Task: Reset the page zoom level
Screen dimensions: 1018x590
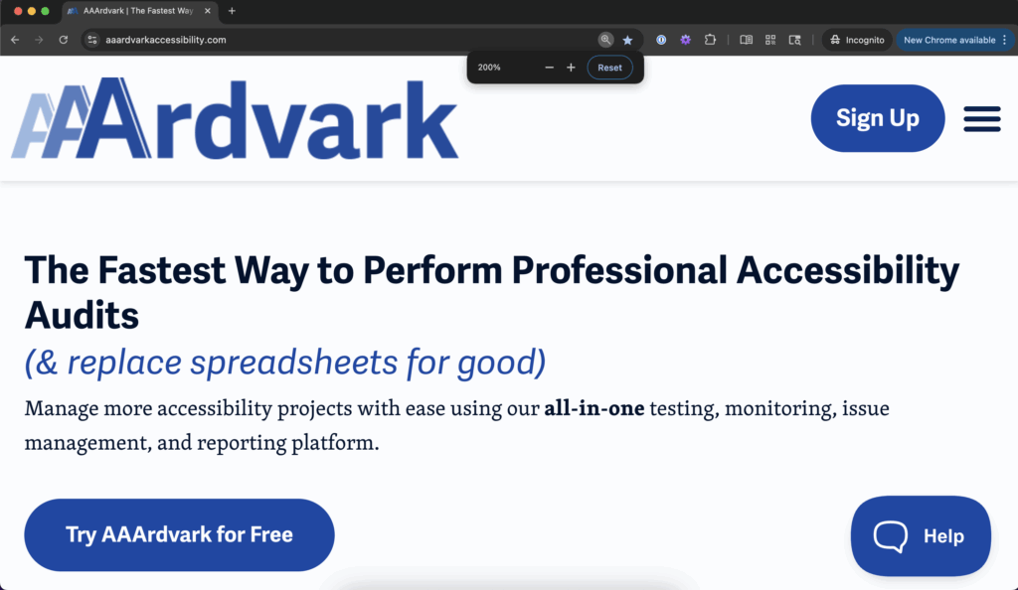Action: [x=609, y=68]
